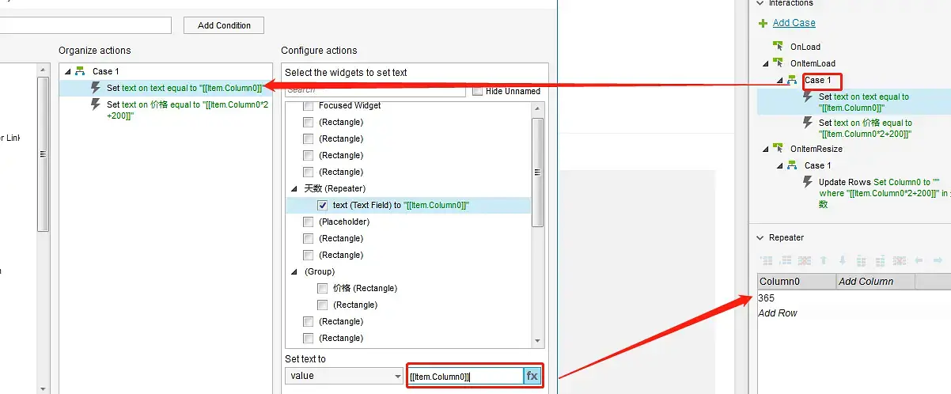Click the OnLoad event icon
Image resolution: width=951 pixels, height=394 pixels.
pyautogui.click(x=778, y=47)
